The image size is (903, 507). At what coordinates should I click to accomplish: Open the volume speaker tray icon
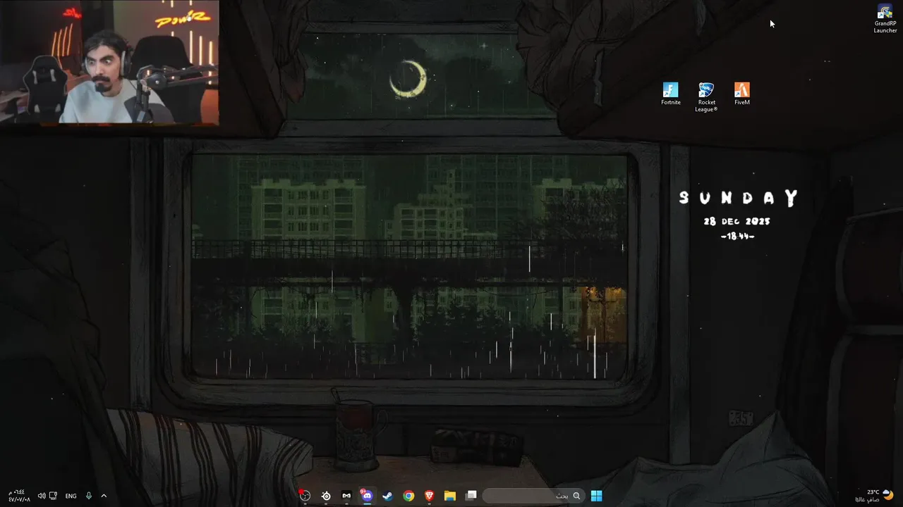pos(42,496)
